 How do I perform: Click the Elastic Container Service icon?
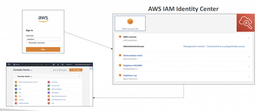pos(16,82)
